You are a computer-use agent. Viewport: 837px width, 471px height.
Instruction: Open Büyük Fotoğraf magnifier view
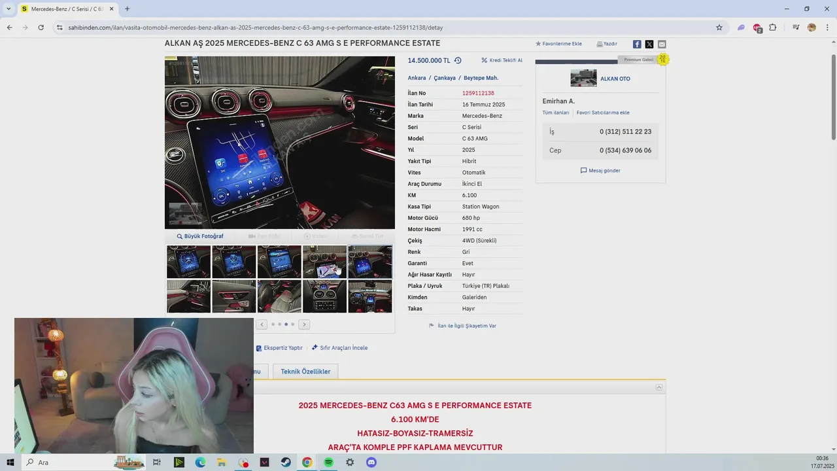(x=200, y=236)
